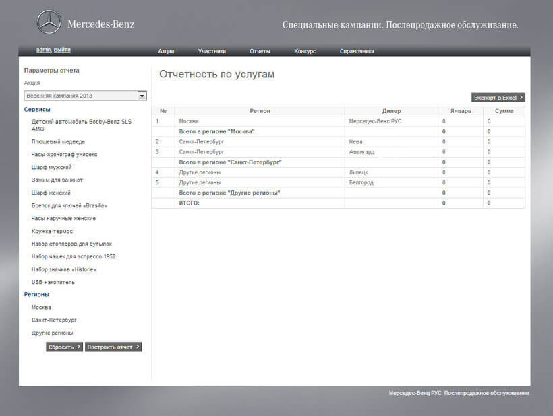Viewport: 553px width, 416px height.
Task: Click the admin user link
Action: [x=43, y=50]
